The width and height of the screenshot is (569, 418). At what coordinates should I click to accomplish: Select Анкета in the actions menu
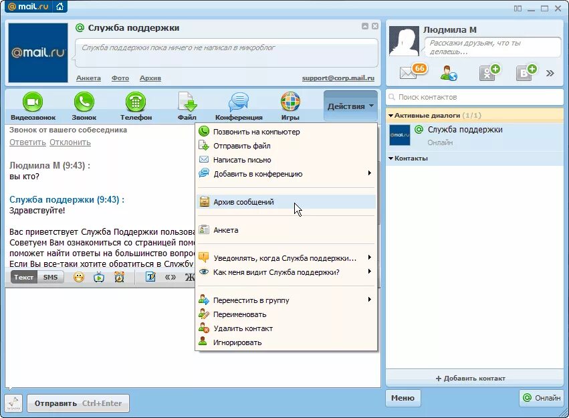[x=286, y=230]
